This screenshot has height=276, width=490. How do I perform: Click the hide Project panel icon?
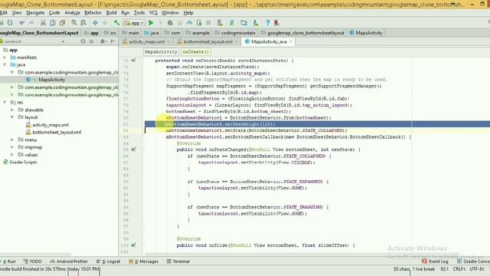click(113, 41)
